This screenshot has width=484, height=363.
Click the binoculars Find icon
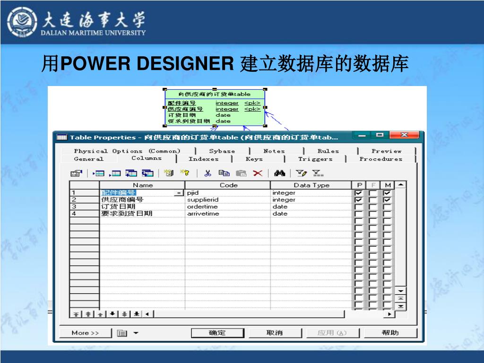click(x=280, y=173)
